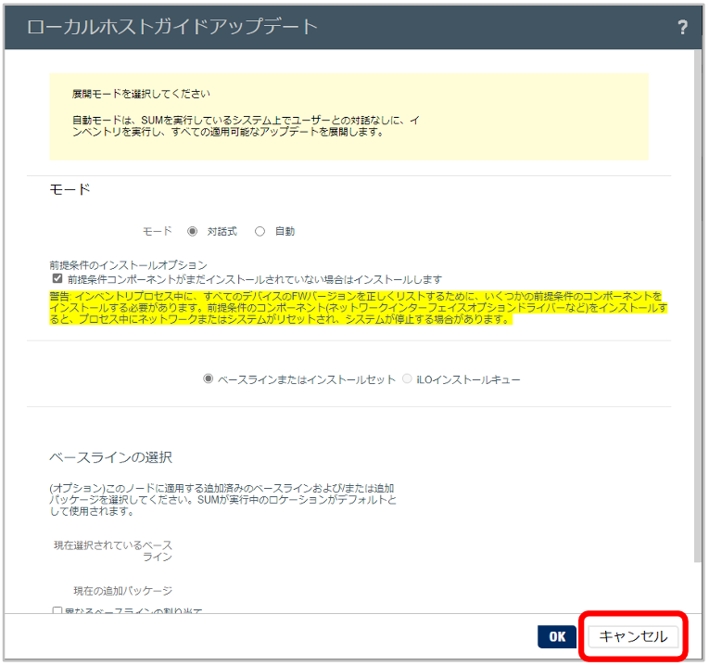The image size is (709, 666).
Task: Click the ローカルホストガイドアップデート dialog title
Action: 173,27
